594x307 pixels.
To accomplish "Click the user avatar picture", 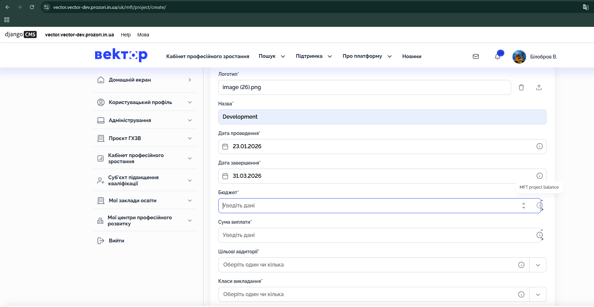I will point(519,57).
